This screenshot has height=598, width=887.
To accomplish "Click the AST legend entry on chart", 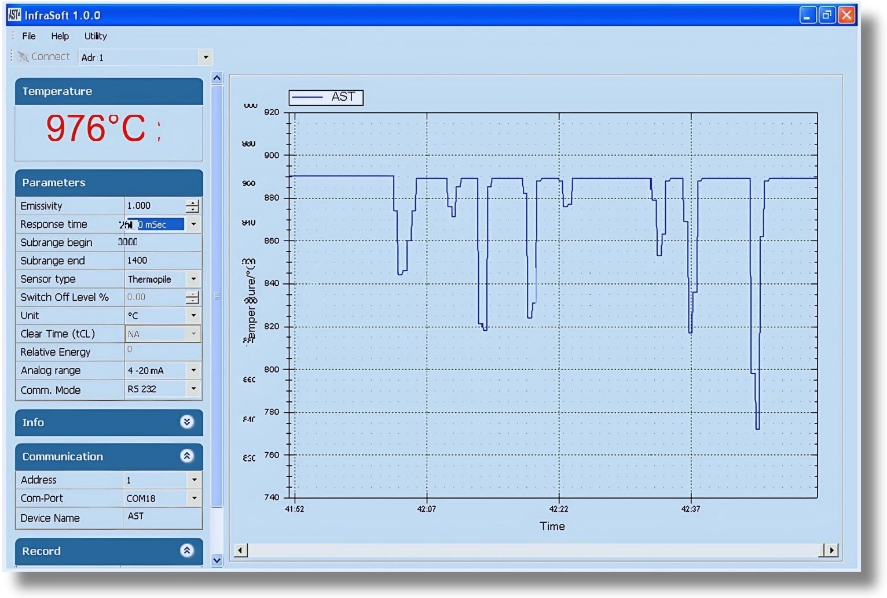I will [326, 97].
